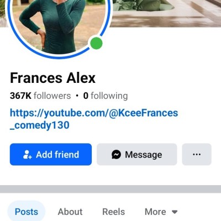
Task: Click the Add friend button
Action: point(51,154)
